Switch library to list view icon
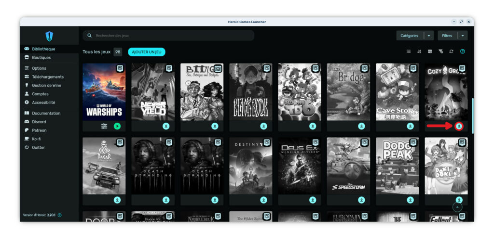 [409, 51]
